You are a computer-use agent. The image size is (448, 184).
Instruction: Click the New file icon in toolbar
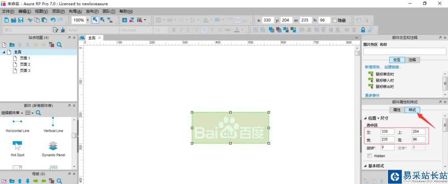click(x=7, y=20)
